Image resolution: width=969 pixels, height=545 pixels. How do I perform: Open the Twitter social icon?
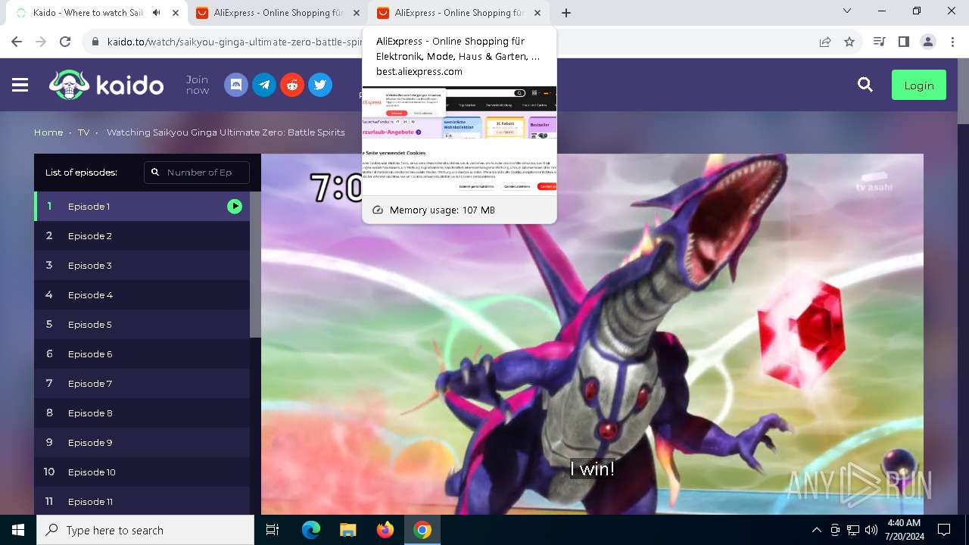click(320, 85)
